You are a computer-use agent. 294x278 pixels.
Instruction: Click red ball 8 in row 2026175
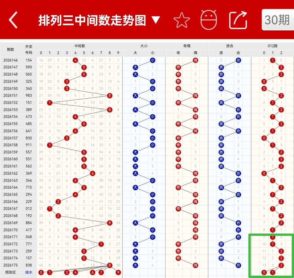[110, 265]
